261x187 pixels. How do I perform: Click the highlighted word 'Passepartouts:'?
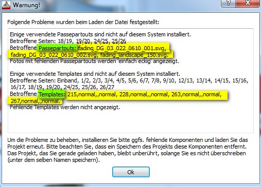(58, 48)
